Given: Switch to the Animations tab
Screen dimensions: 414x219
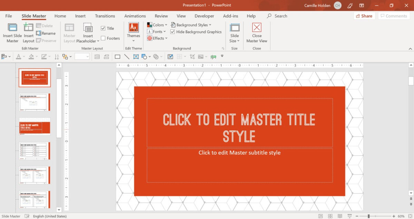Looking at the screenshot, I should click(x=135, y=16).
